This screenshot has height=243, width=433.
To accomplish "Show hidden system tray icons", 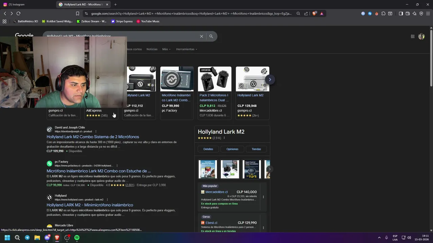I will tap(379, 238).
